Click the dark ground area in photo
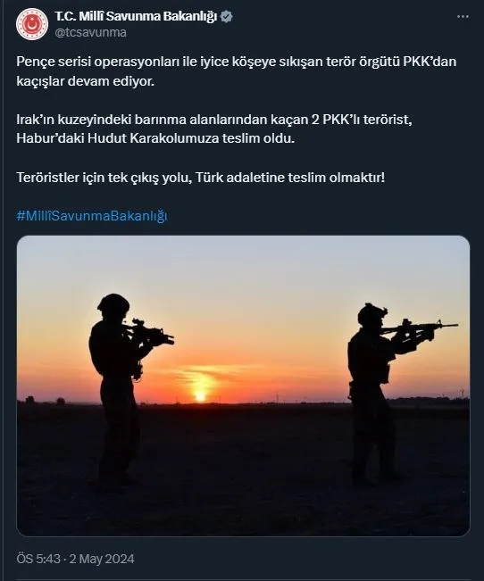This screenshot has height=581, width=484. (x=243, y=470)
